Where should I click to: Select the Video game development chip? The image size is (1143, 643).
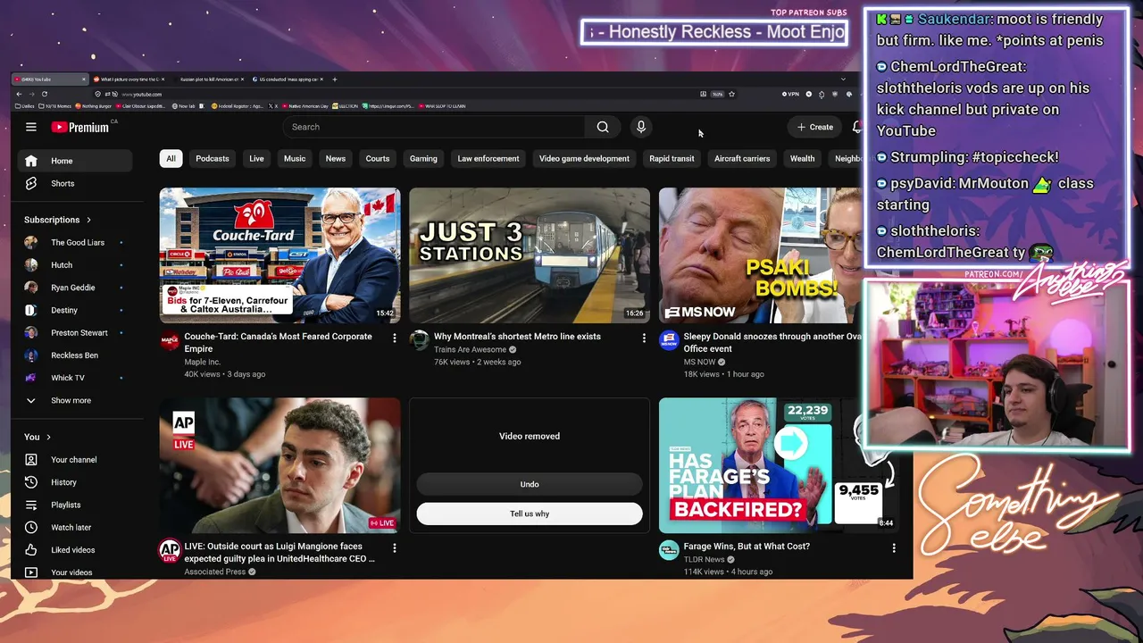click(x=584, y=158)
